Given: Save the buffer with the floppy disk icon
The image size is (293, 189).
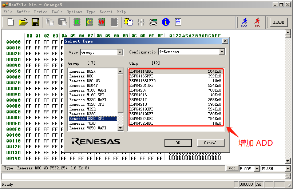Looking at the screenshot, I should point(35,22).
